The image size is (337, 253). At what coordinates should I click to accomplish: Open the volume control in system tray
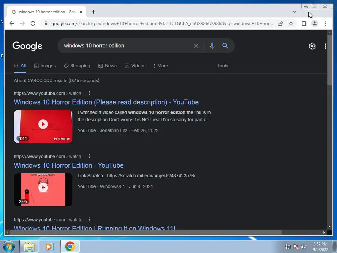coord(304,247)
